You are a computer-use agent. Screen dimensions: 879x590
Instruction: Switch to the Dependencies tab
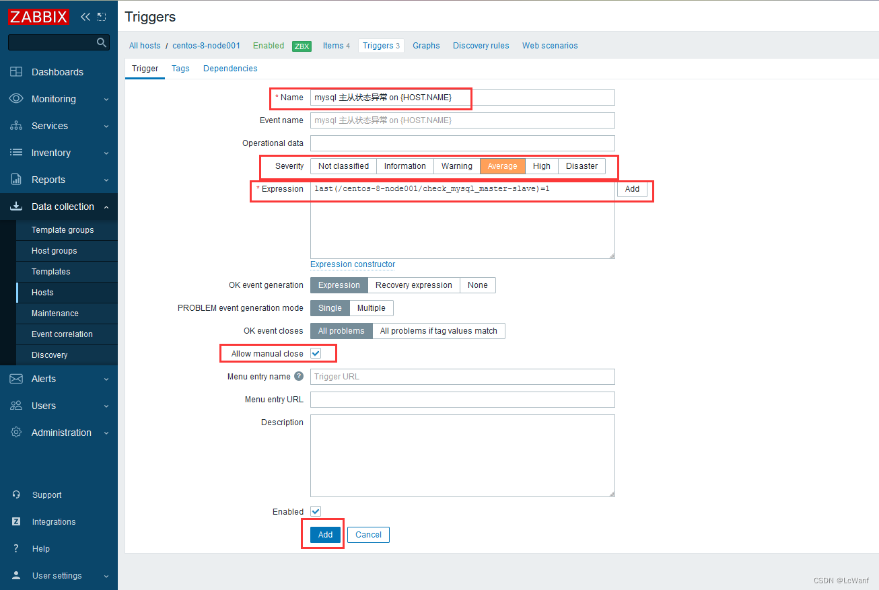click(x=230, y=69)
